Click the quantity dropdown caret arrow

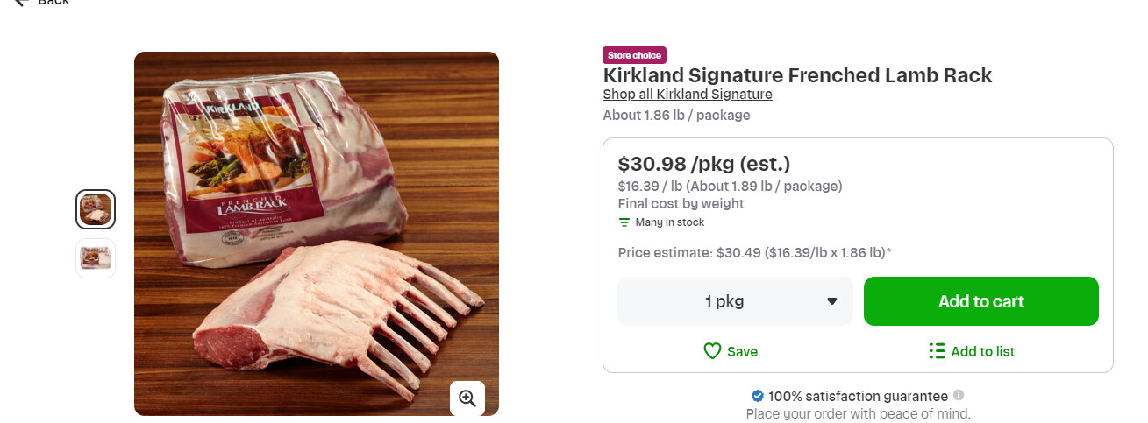click(x=832, y=302)
